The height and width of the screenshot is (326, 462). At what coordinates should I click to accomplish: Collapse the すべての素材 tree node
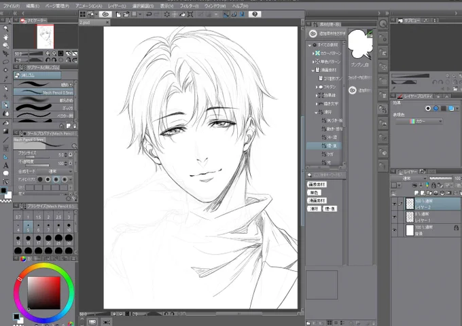pyautogui.click(x=310, y=45)
